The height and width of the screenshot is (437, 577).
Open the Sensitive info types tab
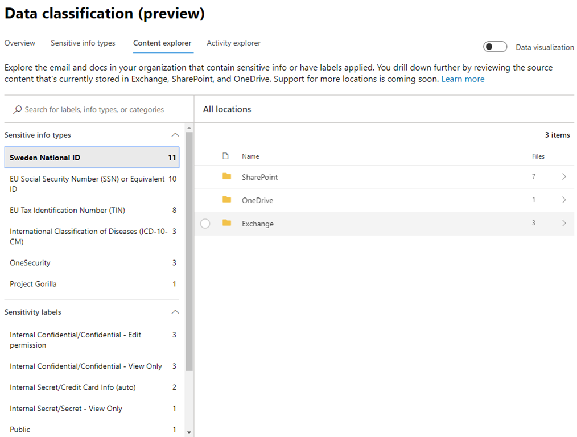click(x=83, y=43)
